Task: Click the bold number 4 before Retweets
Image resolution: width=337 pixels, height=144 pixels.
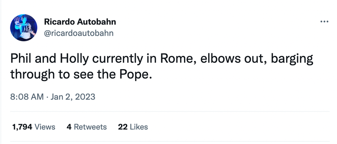Action: [x=69, y=127]
